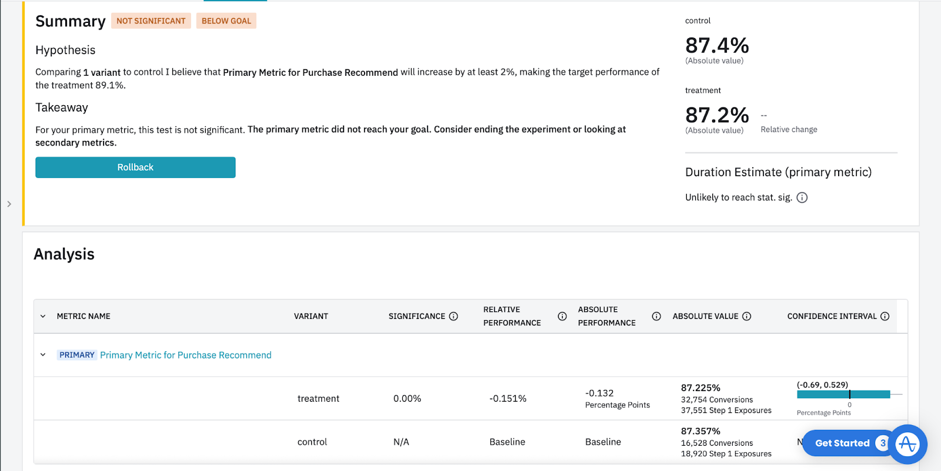Click the Get Started counter badge 3

click(x=882, y=443)
